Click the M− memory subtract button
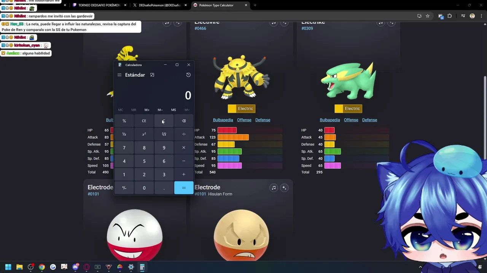This screenshot has width=487, height=273. click(x=160, y=110)
